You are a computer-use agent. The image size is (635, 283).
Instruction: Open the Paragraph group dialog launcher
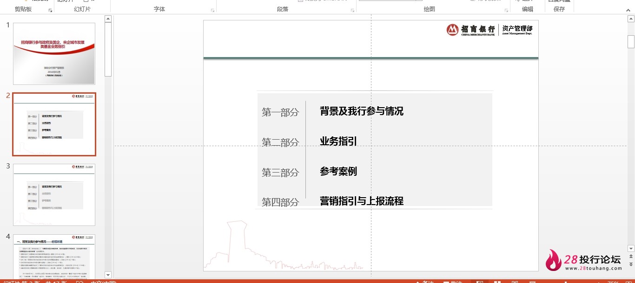(352, 10)
